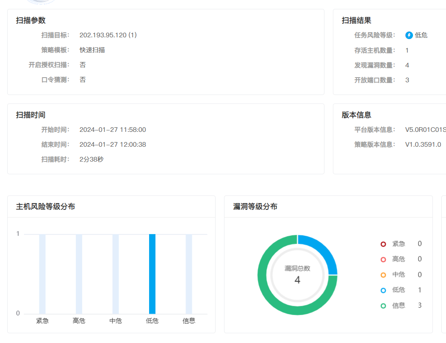Click the 信息 legend circle marker
Viewport: 446px width, 343px height.
click(383, 306)
